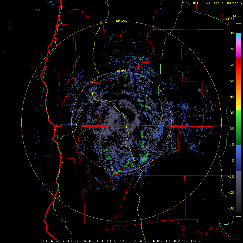
Task: Click the cyan band atop the color bar
Action: click(238, 35)
